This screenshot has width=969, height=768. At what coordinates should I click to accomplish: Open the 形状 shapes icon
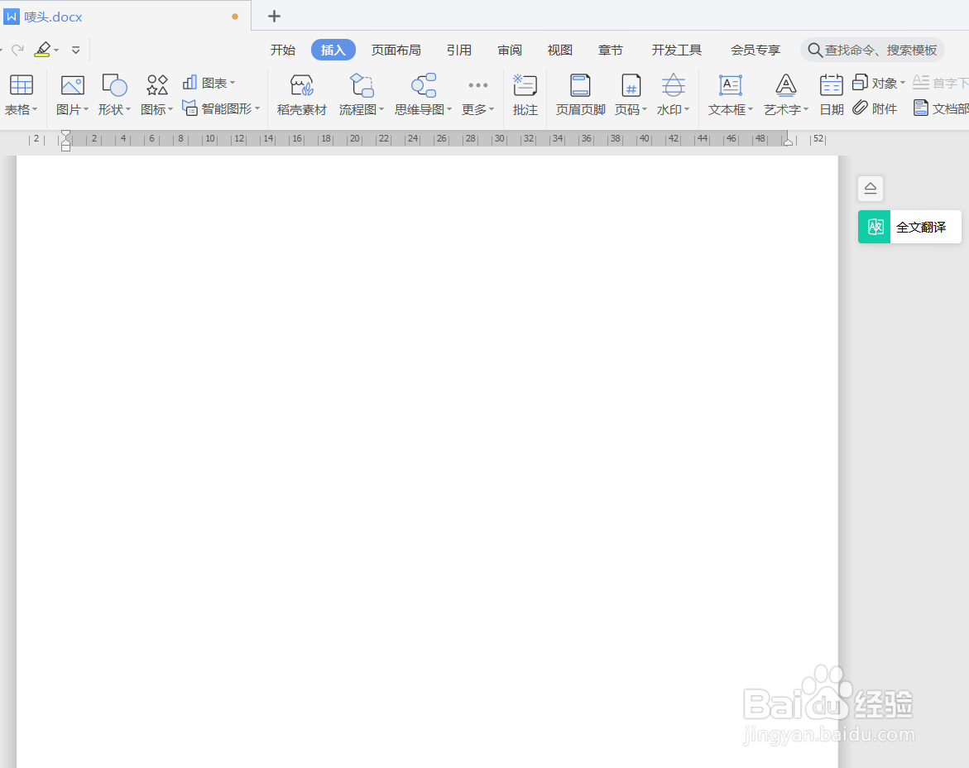coord(114,85)
